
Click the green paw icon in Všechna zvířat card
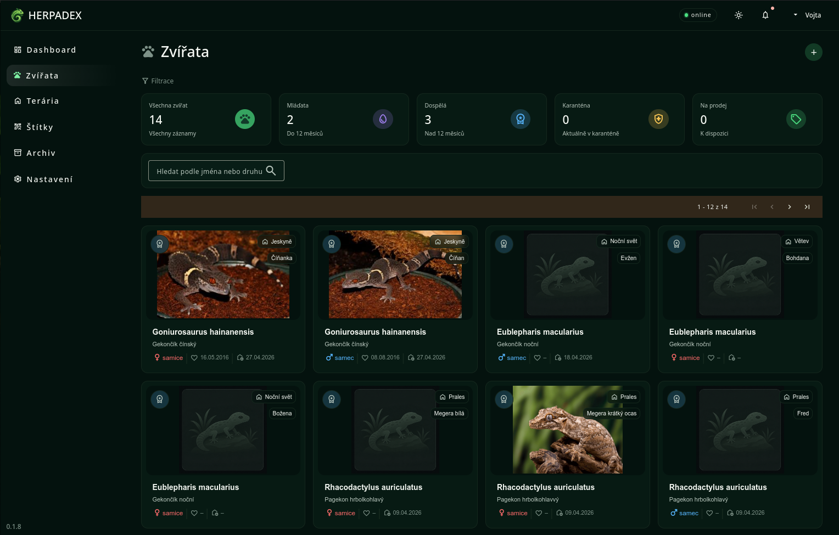[245, 119]
